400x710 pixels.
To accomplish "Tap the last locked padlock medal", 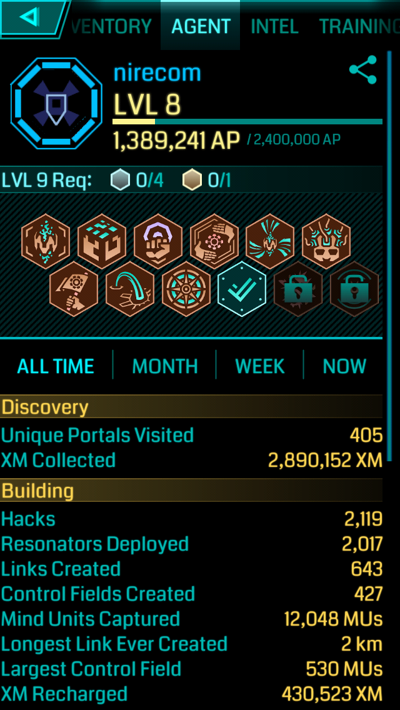I will point(354,289).
